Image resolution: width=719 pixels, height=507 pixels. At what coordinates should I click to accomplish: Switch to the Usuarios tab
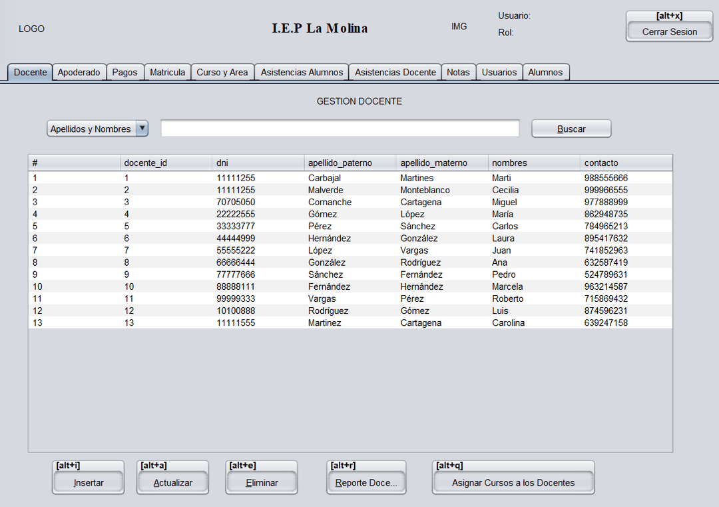[499, 72]
